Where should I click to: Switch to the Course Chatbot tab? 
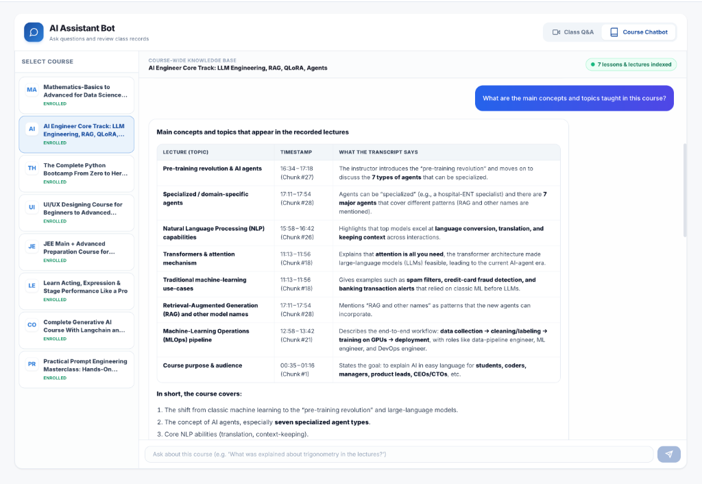tap(638, 32)
